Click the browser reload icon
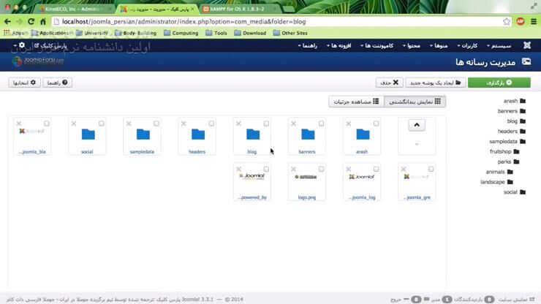Screen dimensions: 541x304 [31, 22]
